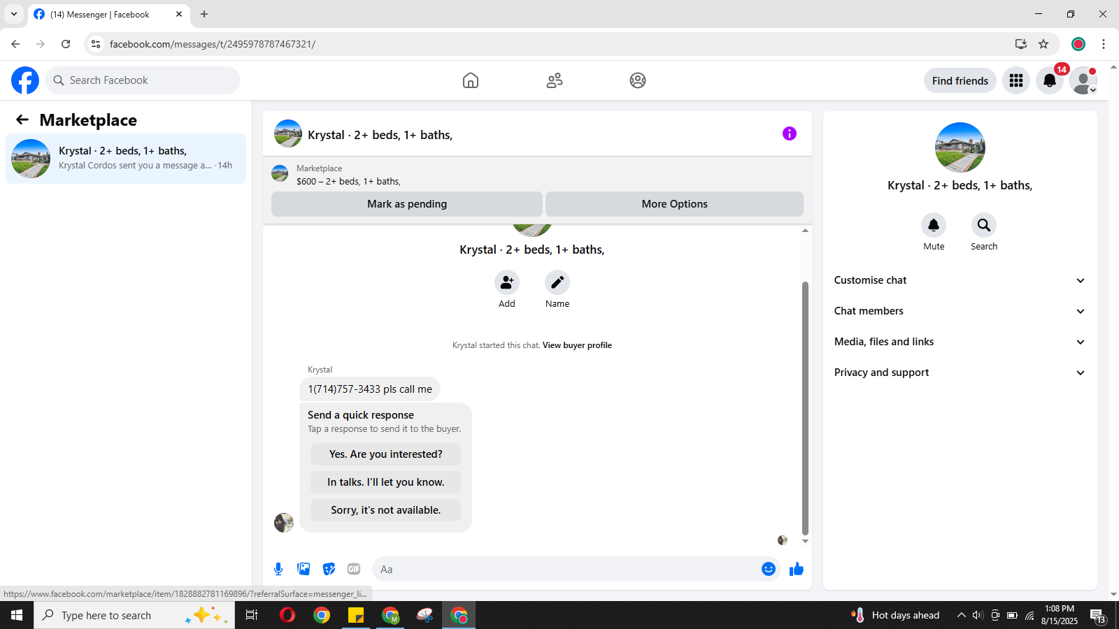Open the Chrome profile icon in toolbar

coord(1078,44)
